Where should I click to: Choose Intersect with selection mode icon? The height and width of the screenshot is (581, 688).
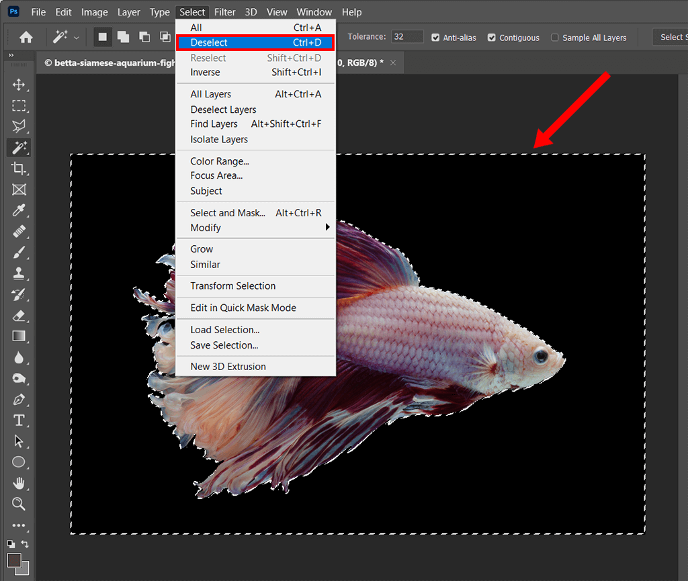coord(165,37)
